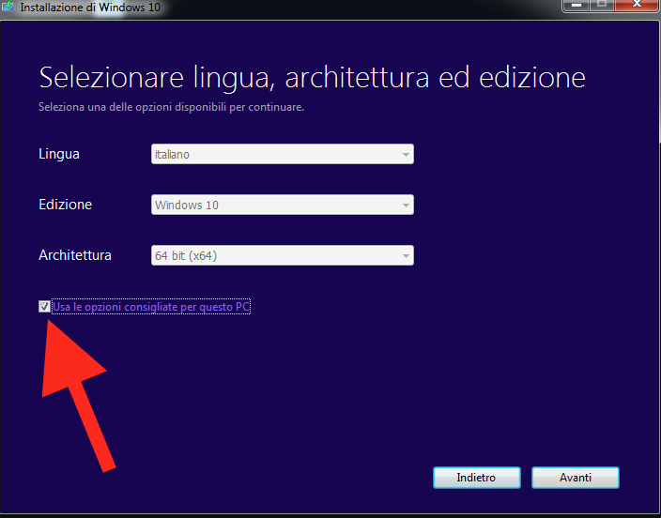Go back with the Indietro button
Viewport: 661px width, 518px height.
pos(476,478)
